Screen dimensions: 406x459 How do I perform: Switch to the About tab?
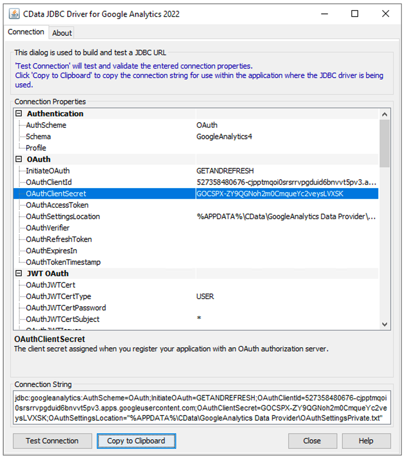pyautogui.click(x=62, y=33)
